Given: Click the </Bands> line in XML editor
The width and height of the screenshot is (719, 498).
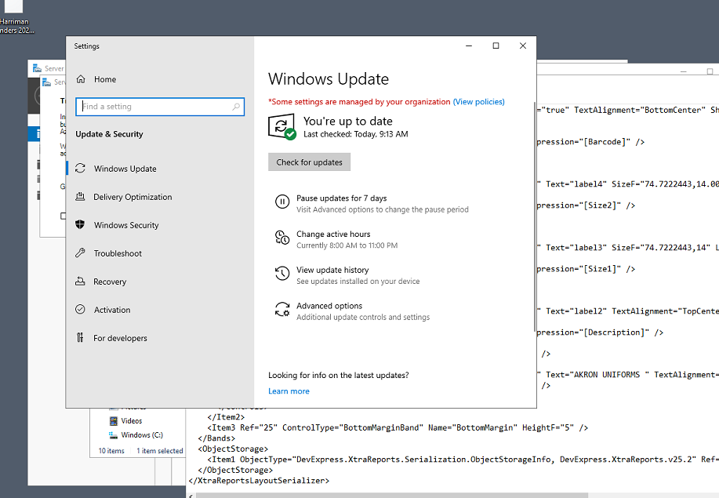Looking at the screenshot, I should click(x=216, y=438).
